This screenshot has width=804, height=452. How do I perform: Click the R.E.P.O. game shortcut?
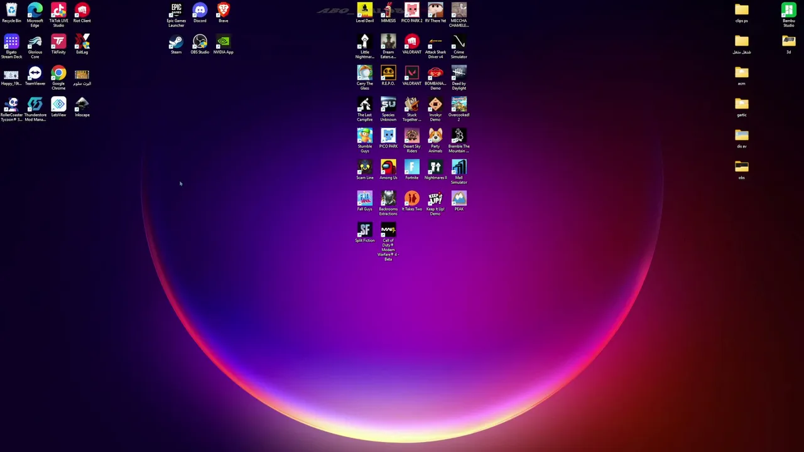click(388, 75)
